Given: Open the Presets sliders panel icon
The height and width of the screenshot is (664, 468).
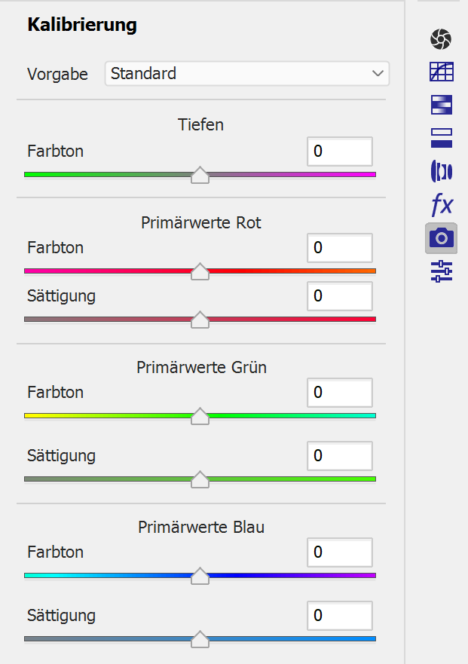Looking at the screenshot, I should tap(441, 271).
